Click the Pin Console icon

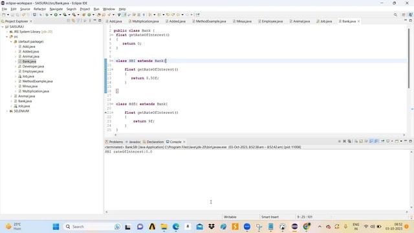point(382,141)
